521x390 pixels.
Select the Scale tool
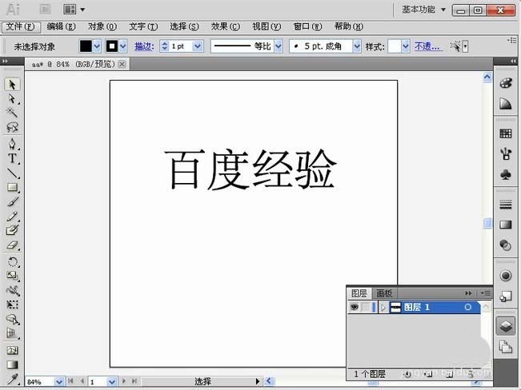(x=12, y=276)
